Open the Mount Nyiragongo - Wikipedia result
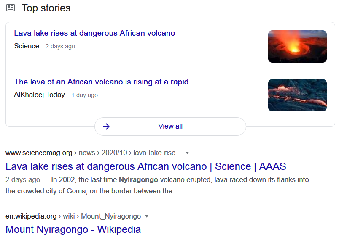This screenshot has height=237, width=339. point(73,229)
